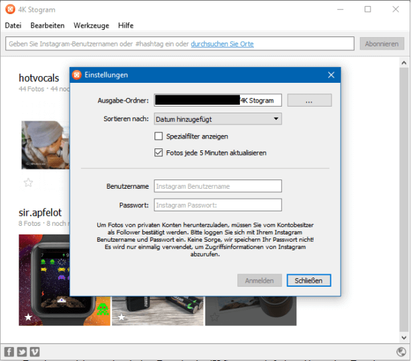
Task: Uncheck Fotos jede 5 Minuten aktualisieren
Action: point(158,152)
